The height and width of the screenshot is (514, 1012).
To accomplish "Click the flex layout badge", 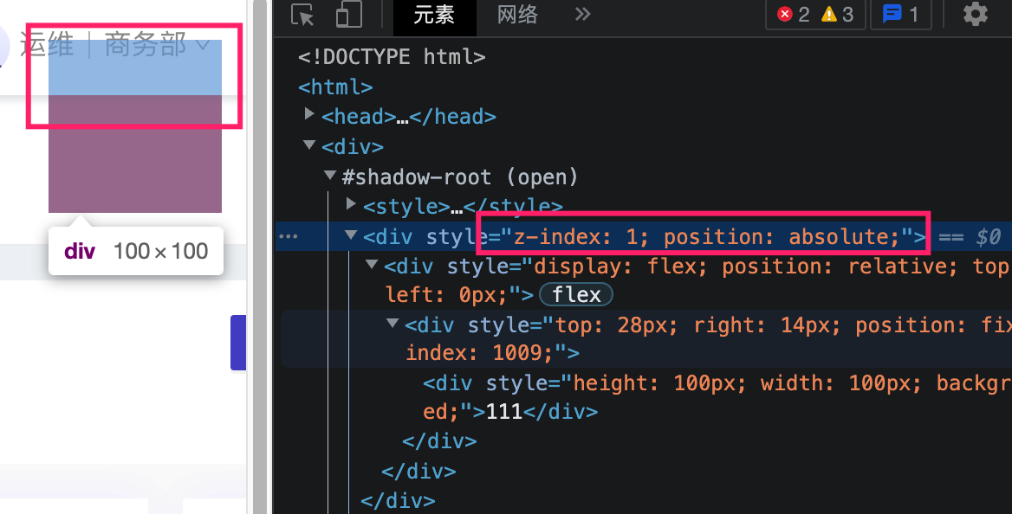I will (575, 295).
